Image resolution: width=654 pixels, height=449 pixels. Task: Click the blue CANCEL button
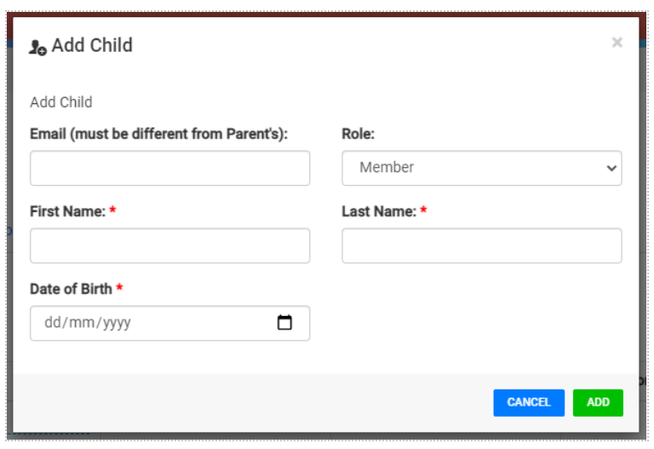point(529,403)
